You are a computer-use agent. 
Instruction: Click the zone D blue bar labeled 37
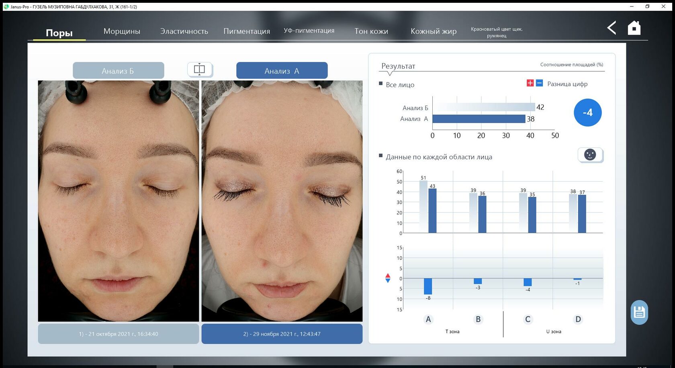coord(582,214)
